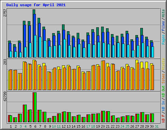Click day 30 on the x-axis
The image size is (167, 130).
[x=152, y=126]
